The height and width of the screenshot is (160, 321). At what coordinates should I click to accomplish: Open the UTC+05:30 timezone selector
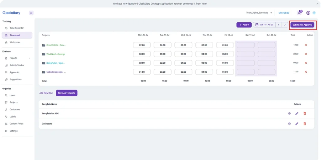click(x=284, y=13)
